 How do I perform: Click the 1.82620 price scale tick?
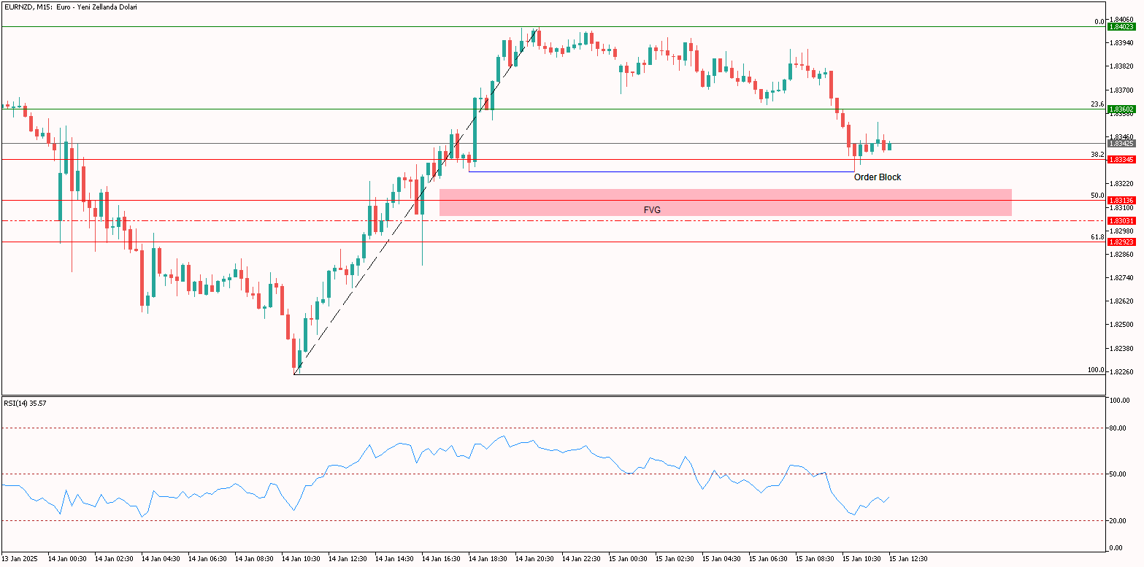1121,301
